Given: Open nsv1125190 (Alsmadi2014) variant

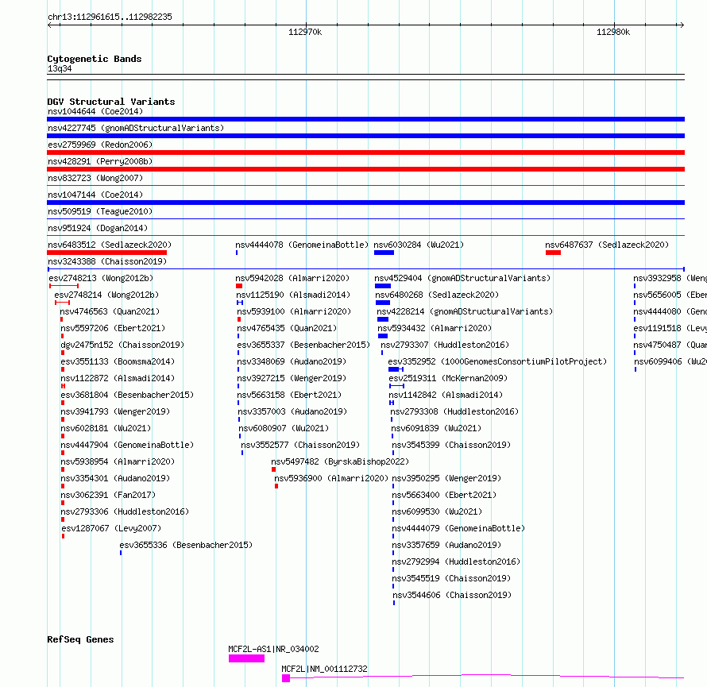Looking at the screenshot, I should point(294,295).
